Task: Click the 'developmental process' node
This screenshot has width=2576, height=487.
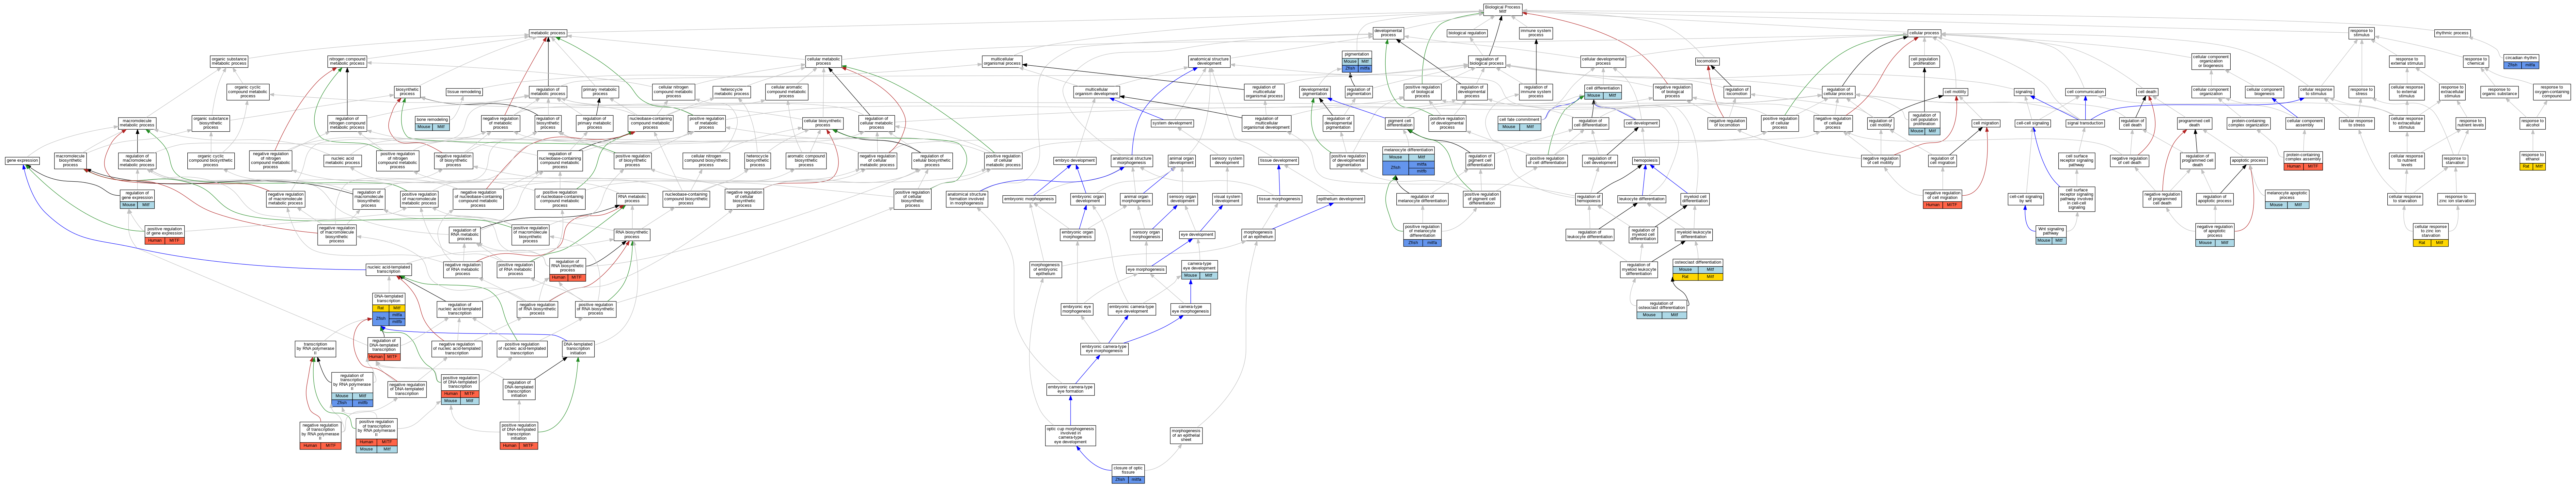Action: click(x=1388, y=33)
